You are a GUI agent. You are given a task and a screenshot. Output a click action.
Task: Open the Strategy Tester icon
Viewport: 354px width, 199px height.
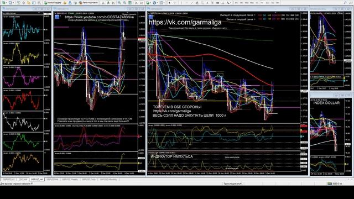coord(39,3)
